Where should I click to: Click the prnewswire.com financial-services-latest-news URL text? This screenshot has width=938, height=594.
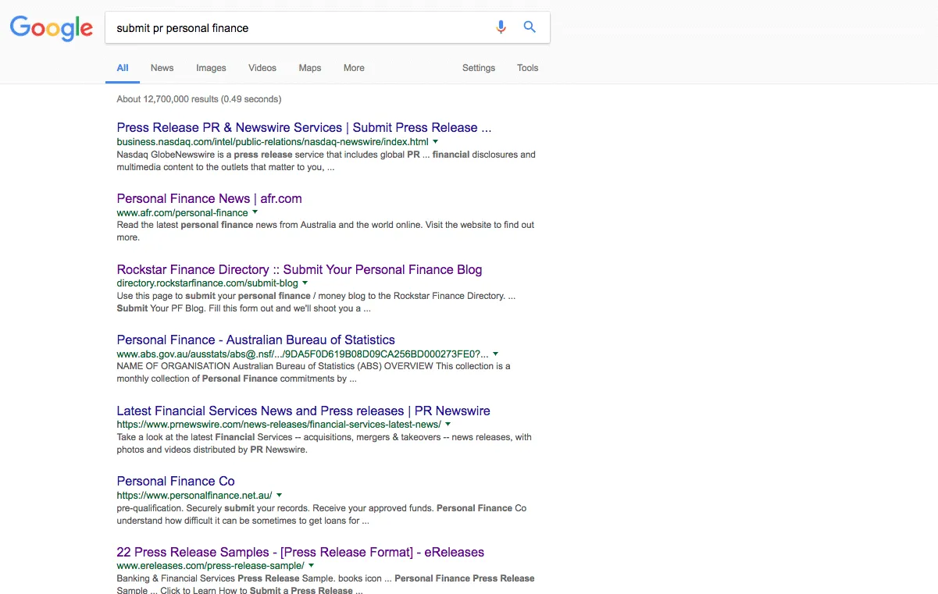pyautogui.click(x=279, y=425)
